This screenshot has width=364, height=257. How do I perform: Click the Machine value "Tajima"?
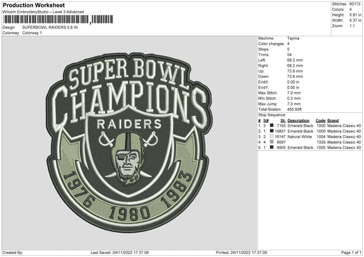[293, 38]
